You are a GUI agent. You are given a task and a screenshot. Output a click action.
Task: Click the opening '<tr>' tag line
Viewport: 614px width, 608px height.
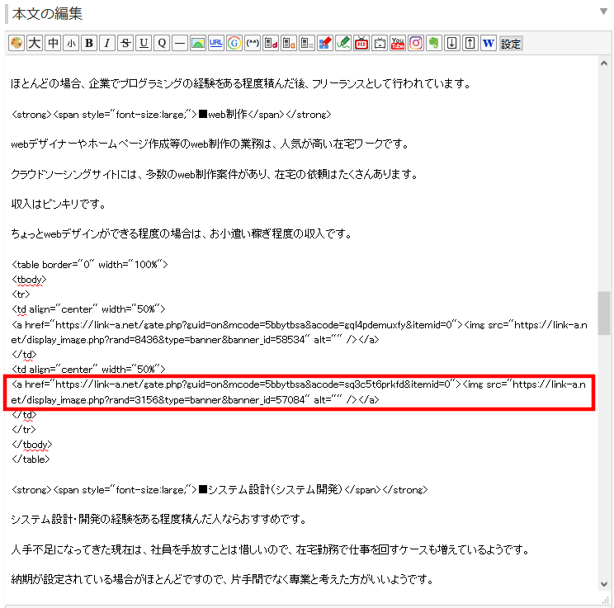coord(21,295)
